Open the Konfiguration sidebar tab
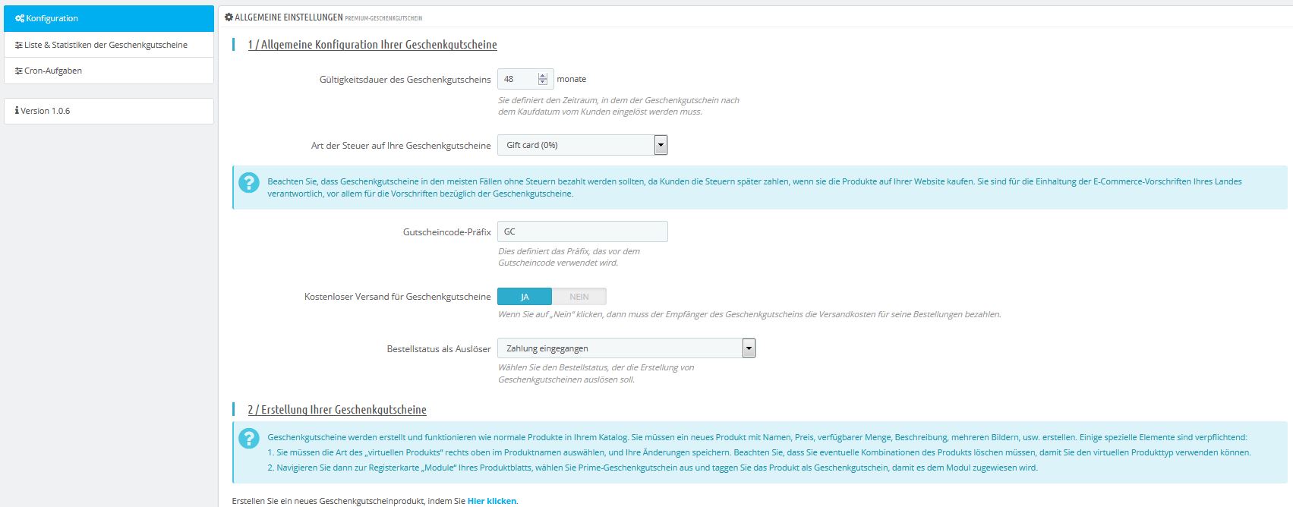 (x=109, y=18)
